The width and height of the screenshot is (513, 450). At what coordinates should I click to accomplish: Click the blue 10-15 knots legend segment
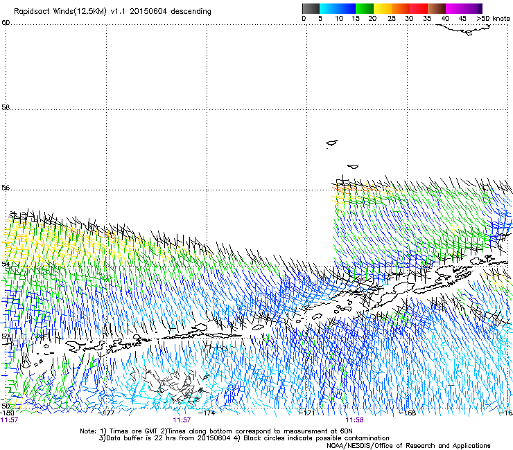[347, 8]
